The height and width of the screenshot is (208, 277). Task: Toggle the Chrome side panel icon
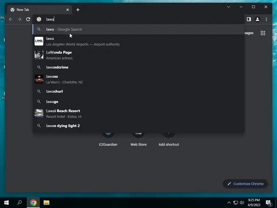249,19
